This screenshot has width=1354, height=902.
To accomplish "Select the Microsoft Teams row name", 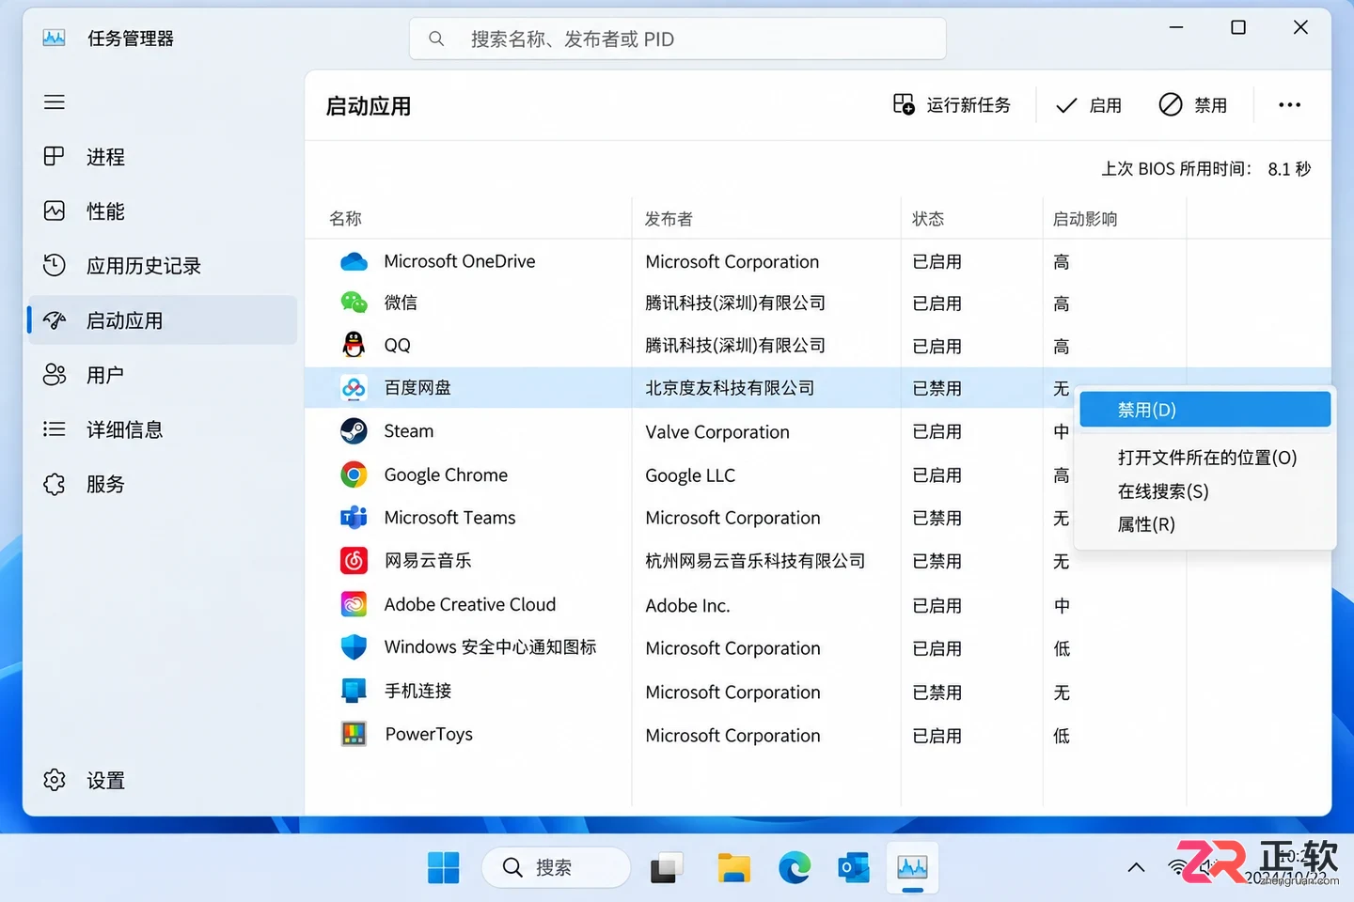I will 449,518.
